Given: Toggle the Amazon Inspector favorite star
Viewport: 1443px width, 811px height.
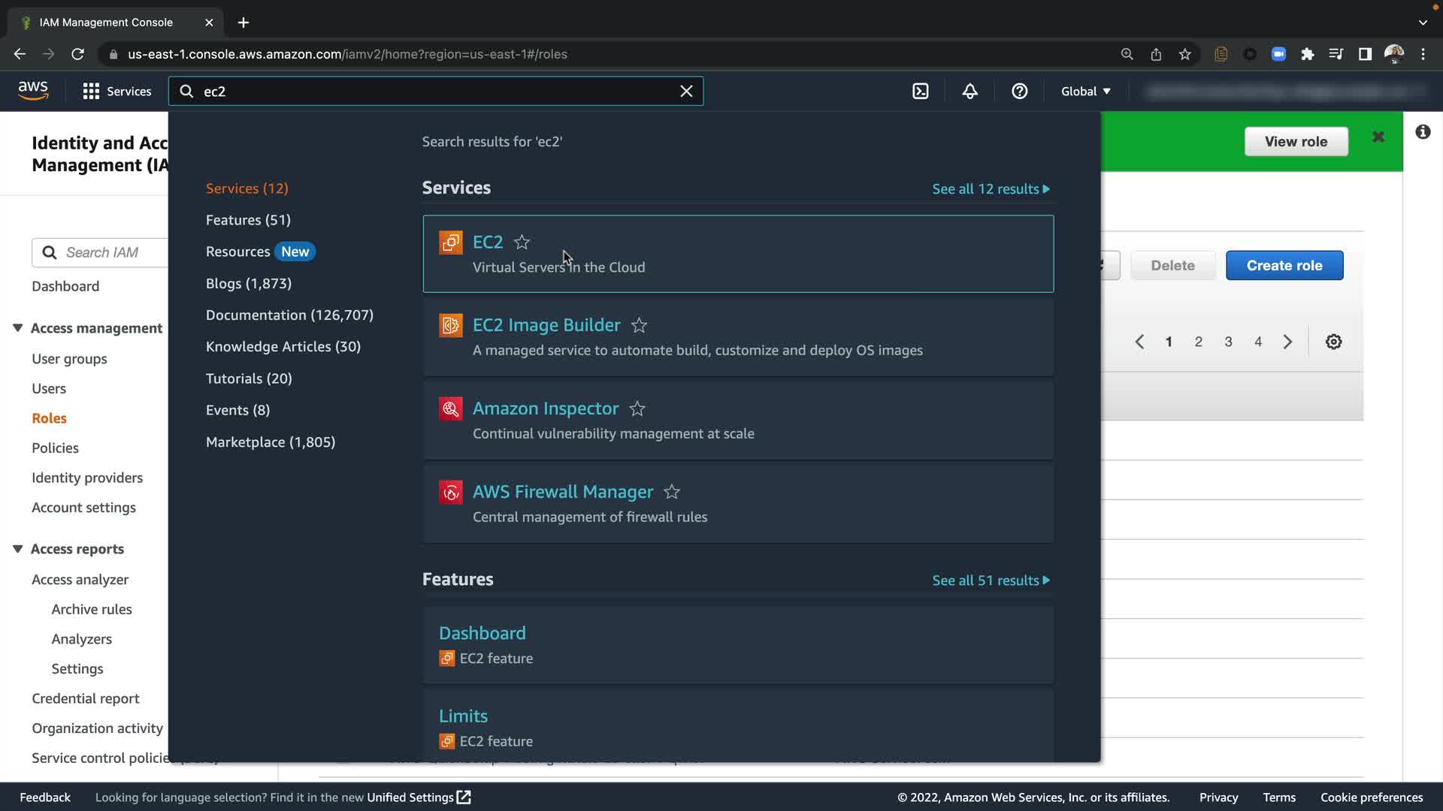Looking at the screenshot, I should pos(637,409).
